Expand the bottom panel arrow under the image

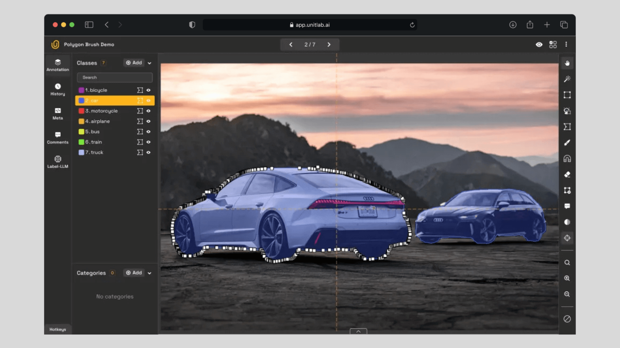pos(358,331)
